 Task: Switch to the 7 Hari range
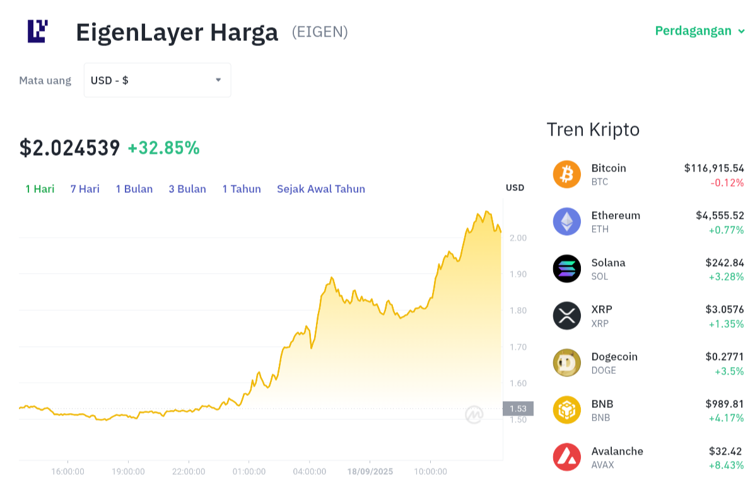point(85,189)
